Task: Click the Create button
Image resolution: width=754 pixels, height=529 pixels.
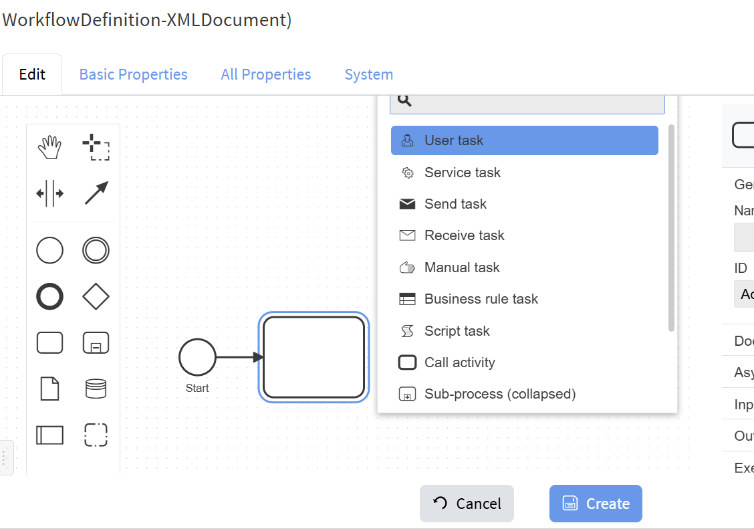Action: (595, 504)
